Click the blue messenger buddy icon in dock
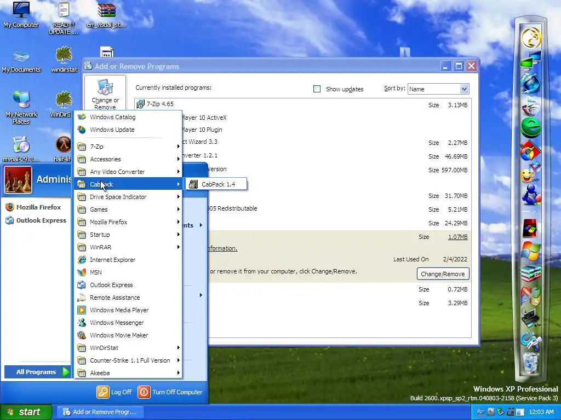Image resolution: width=561 pixels, height=420 pixels. [x=531, y=195]
